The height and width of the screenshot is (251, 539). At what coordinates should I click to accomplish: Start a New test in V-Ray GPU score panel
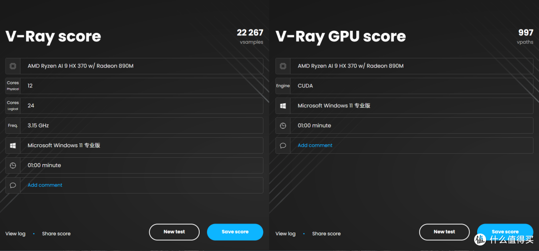pos(445,232)
